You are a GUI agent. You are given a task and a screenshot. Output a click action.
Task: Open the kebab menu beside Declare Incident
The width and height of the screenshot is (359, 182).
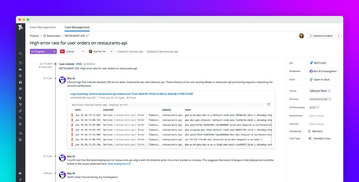(338, 36)
